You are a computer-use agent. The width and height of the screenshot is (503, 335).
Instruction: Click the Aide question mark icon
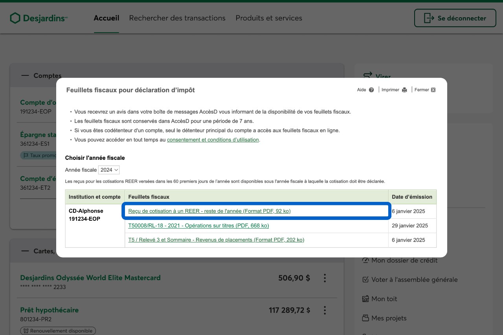point(371,90)
